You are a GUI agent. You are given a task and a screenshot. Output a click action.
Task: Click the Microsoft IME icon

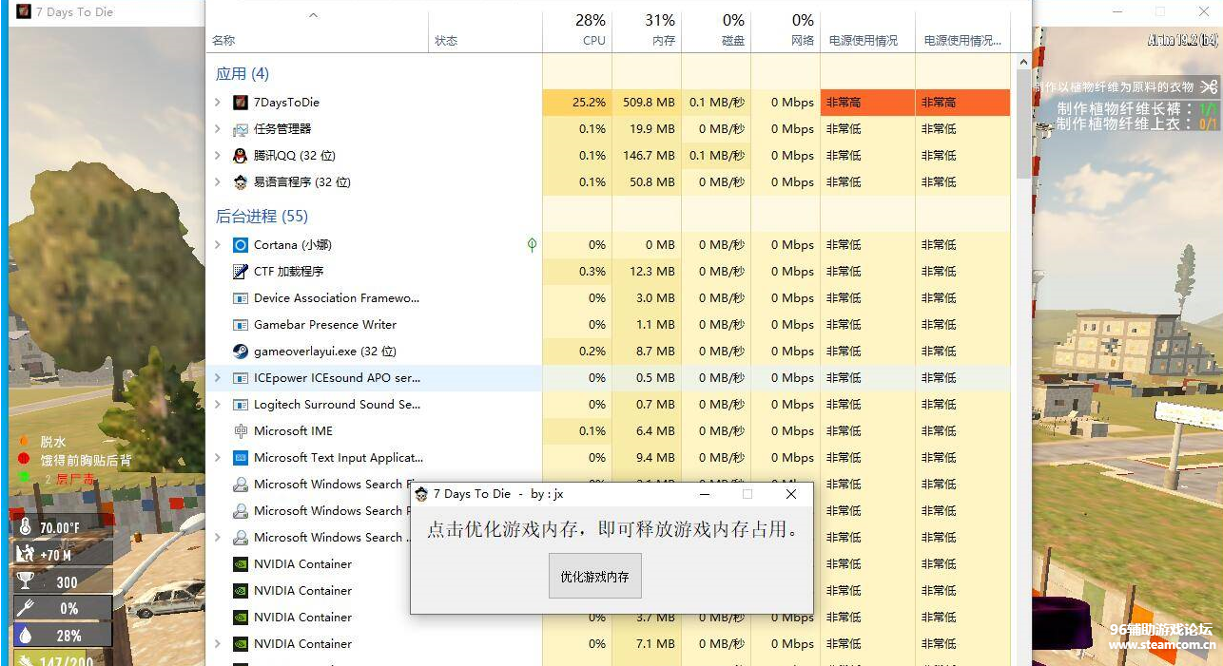click(x=241, y=431)
